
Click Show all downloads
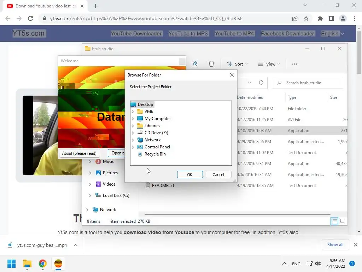pos(335,245)
